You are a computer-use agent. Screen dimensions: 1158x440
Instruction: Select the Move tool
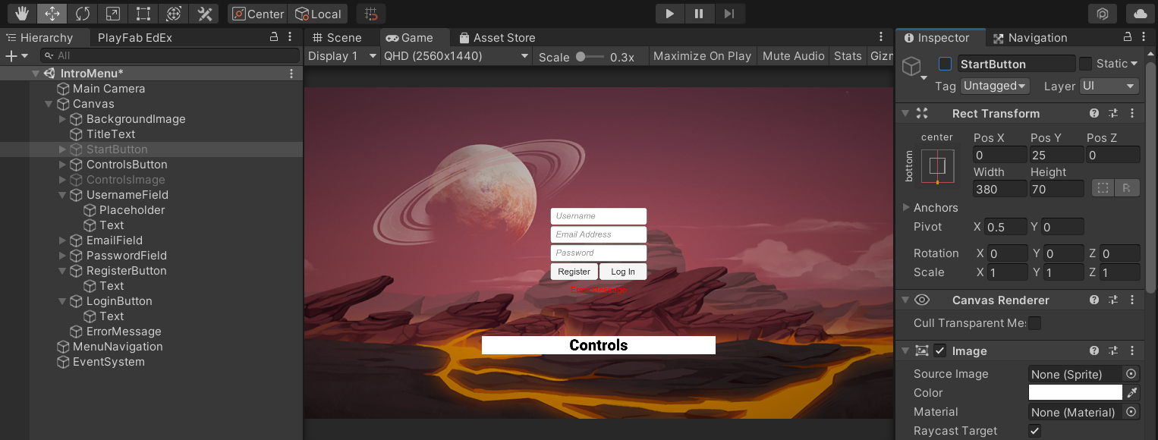tap(52, 14)
